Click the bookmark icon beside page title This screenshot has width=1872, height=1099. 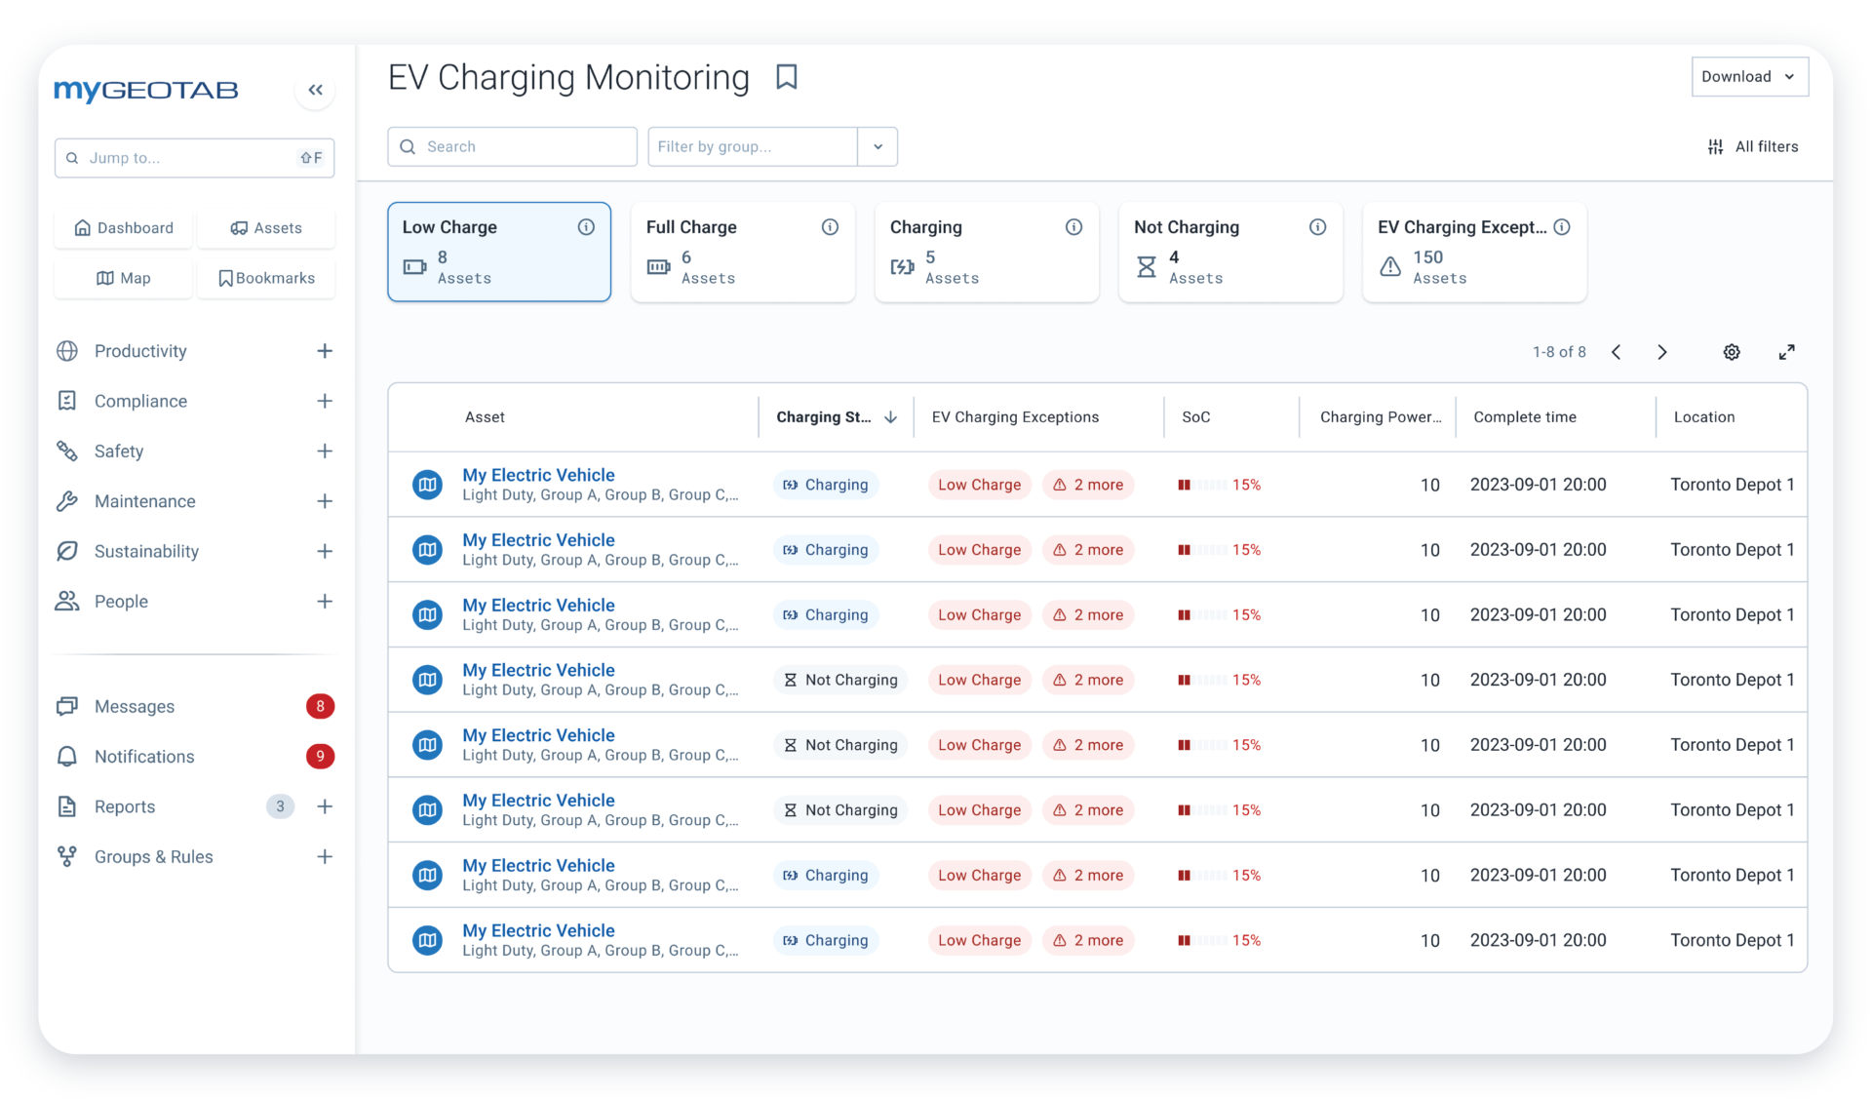[x=786, y=77]
